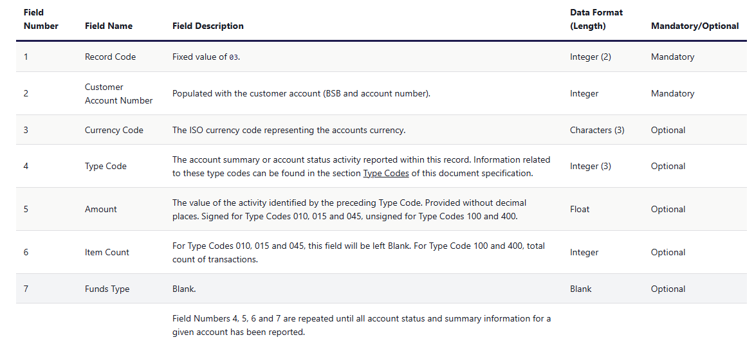Select the Record Code field name cell
Image resolution: width=754 pixels, height=353 pixels.
click(110, 57)
